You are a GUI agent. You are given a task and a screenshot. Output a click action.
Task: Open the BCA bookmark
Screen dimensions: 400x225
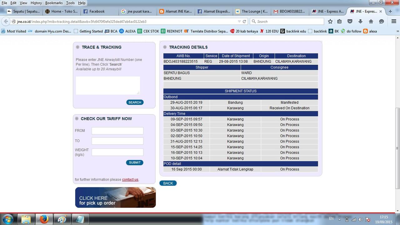click(x=111, y=31)
